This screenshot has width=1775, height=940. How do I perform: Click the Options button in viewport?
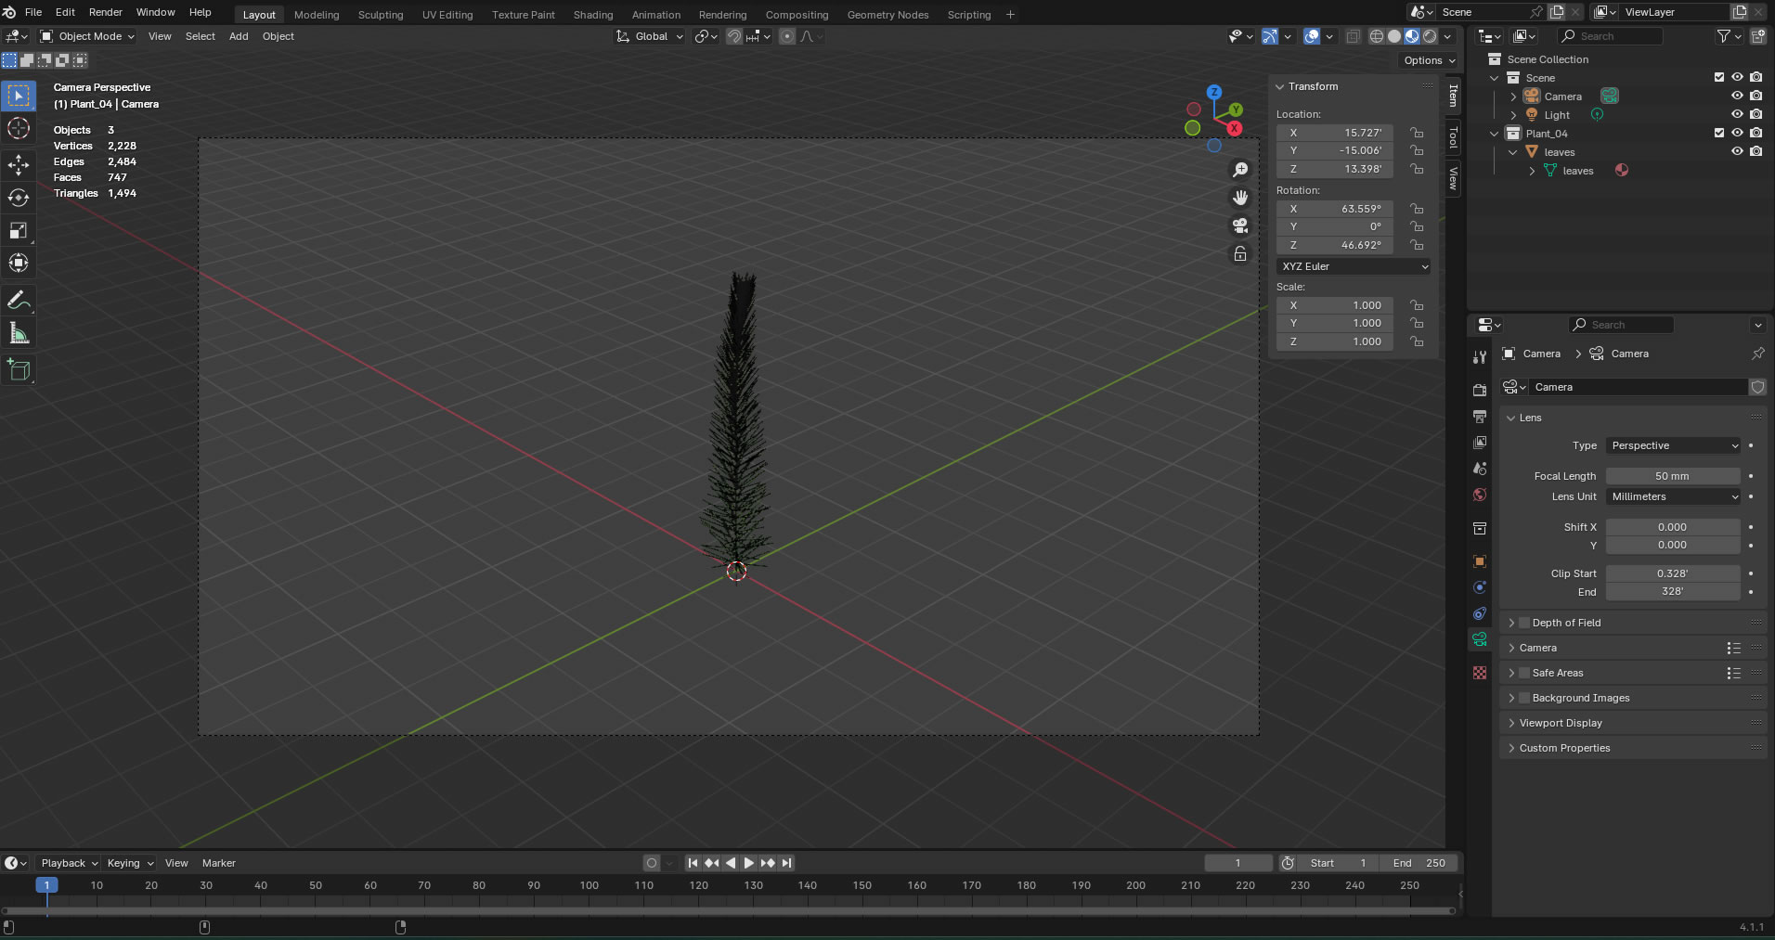click(1428, 60)
